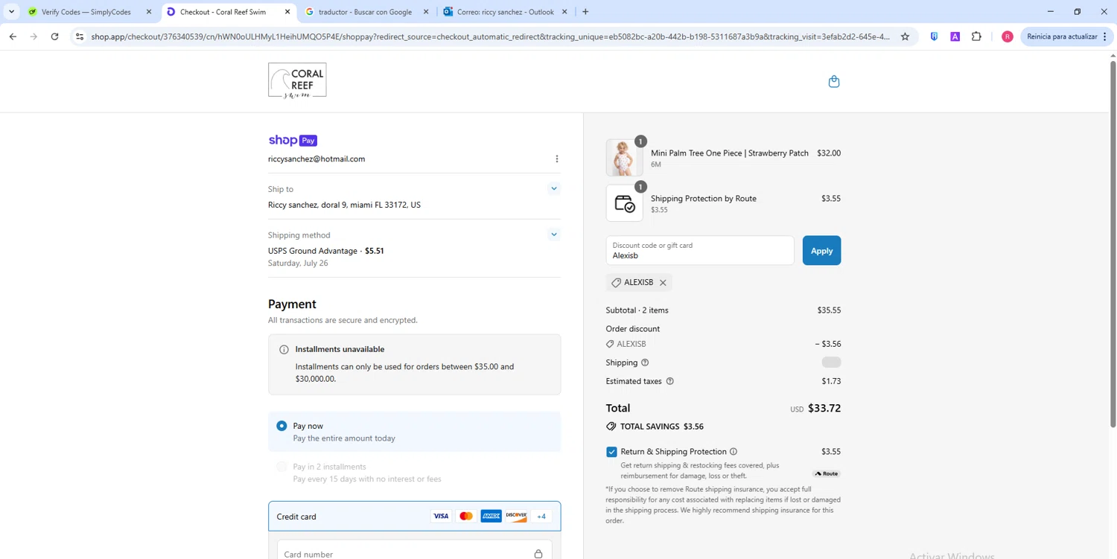
Task: Click the Visa card icon
Action: (441, 517)
